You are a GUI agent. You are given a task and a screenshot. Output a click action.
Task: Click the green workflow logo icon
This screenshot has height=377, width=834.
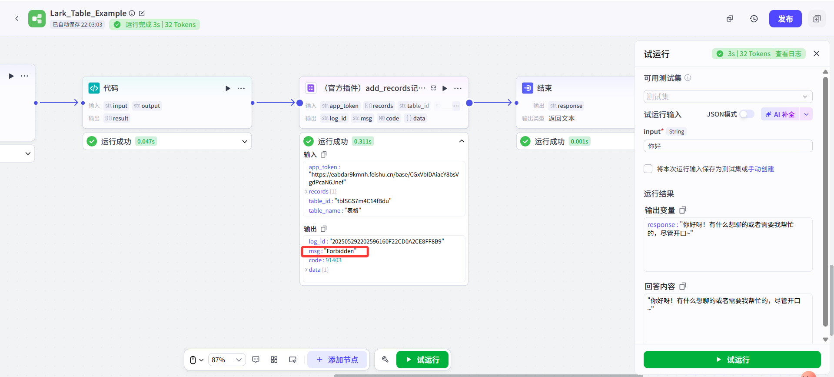[37, 19]
